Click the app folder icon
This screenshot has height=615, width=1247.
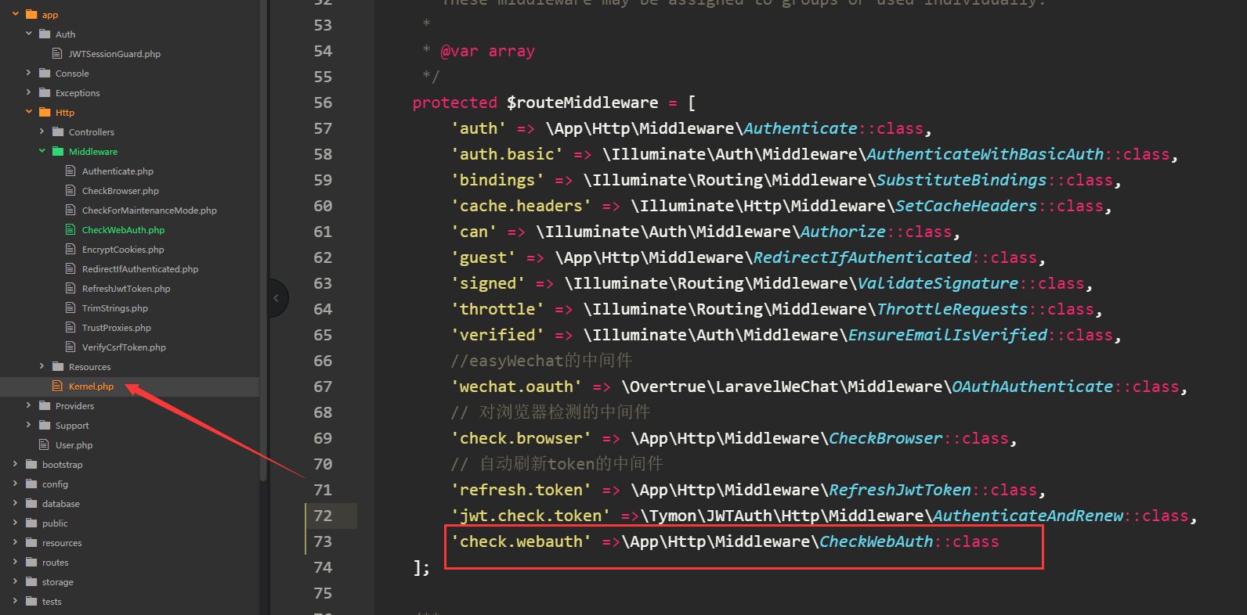pos(31,14)
